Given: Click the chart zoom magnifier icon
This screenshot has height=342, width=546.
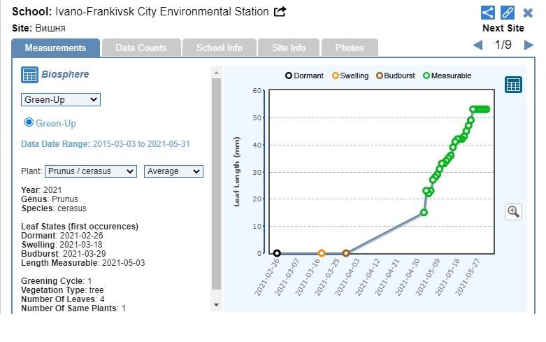Looking at the screenshot, I should (x=514, y=211).
